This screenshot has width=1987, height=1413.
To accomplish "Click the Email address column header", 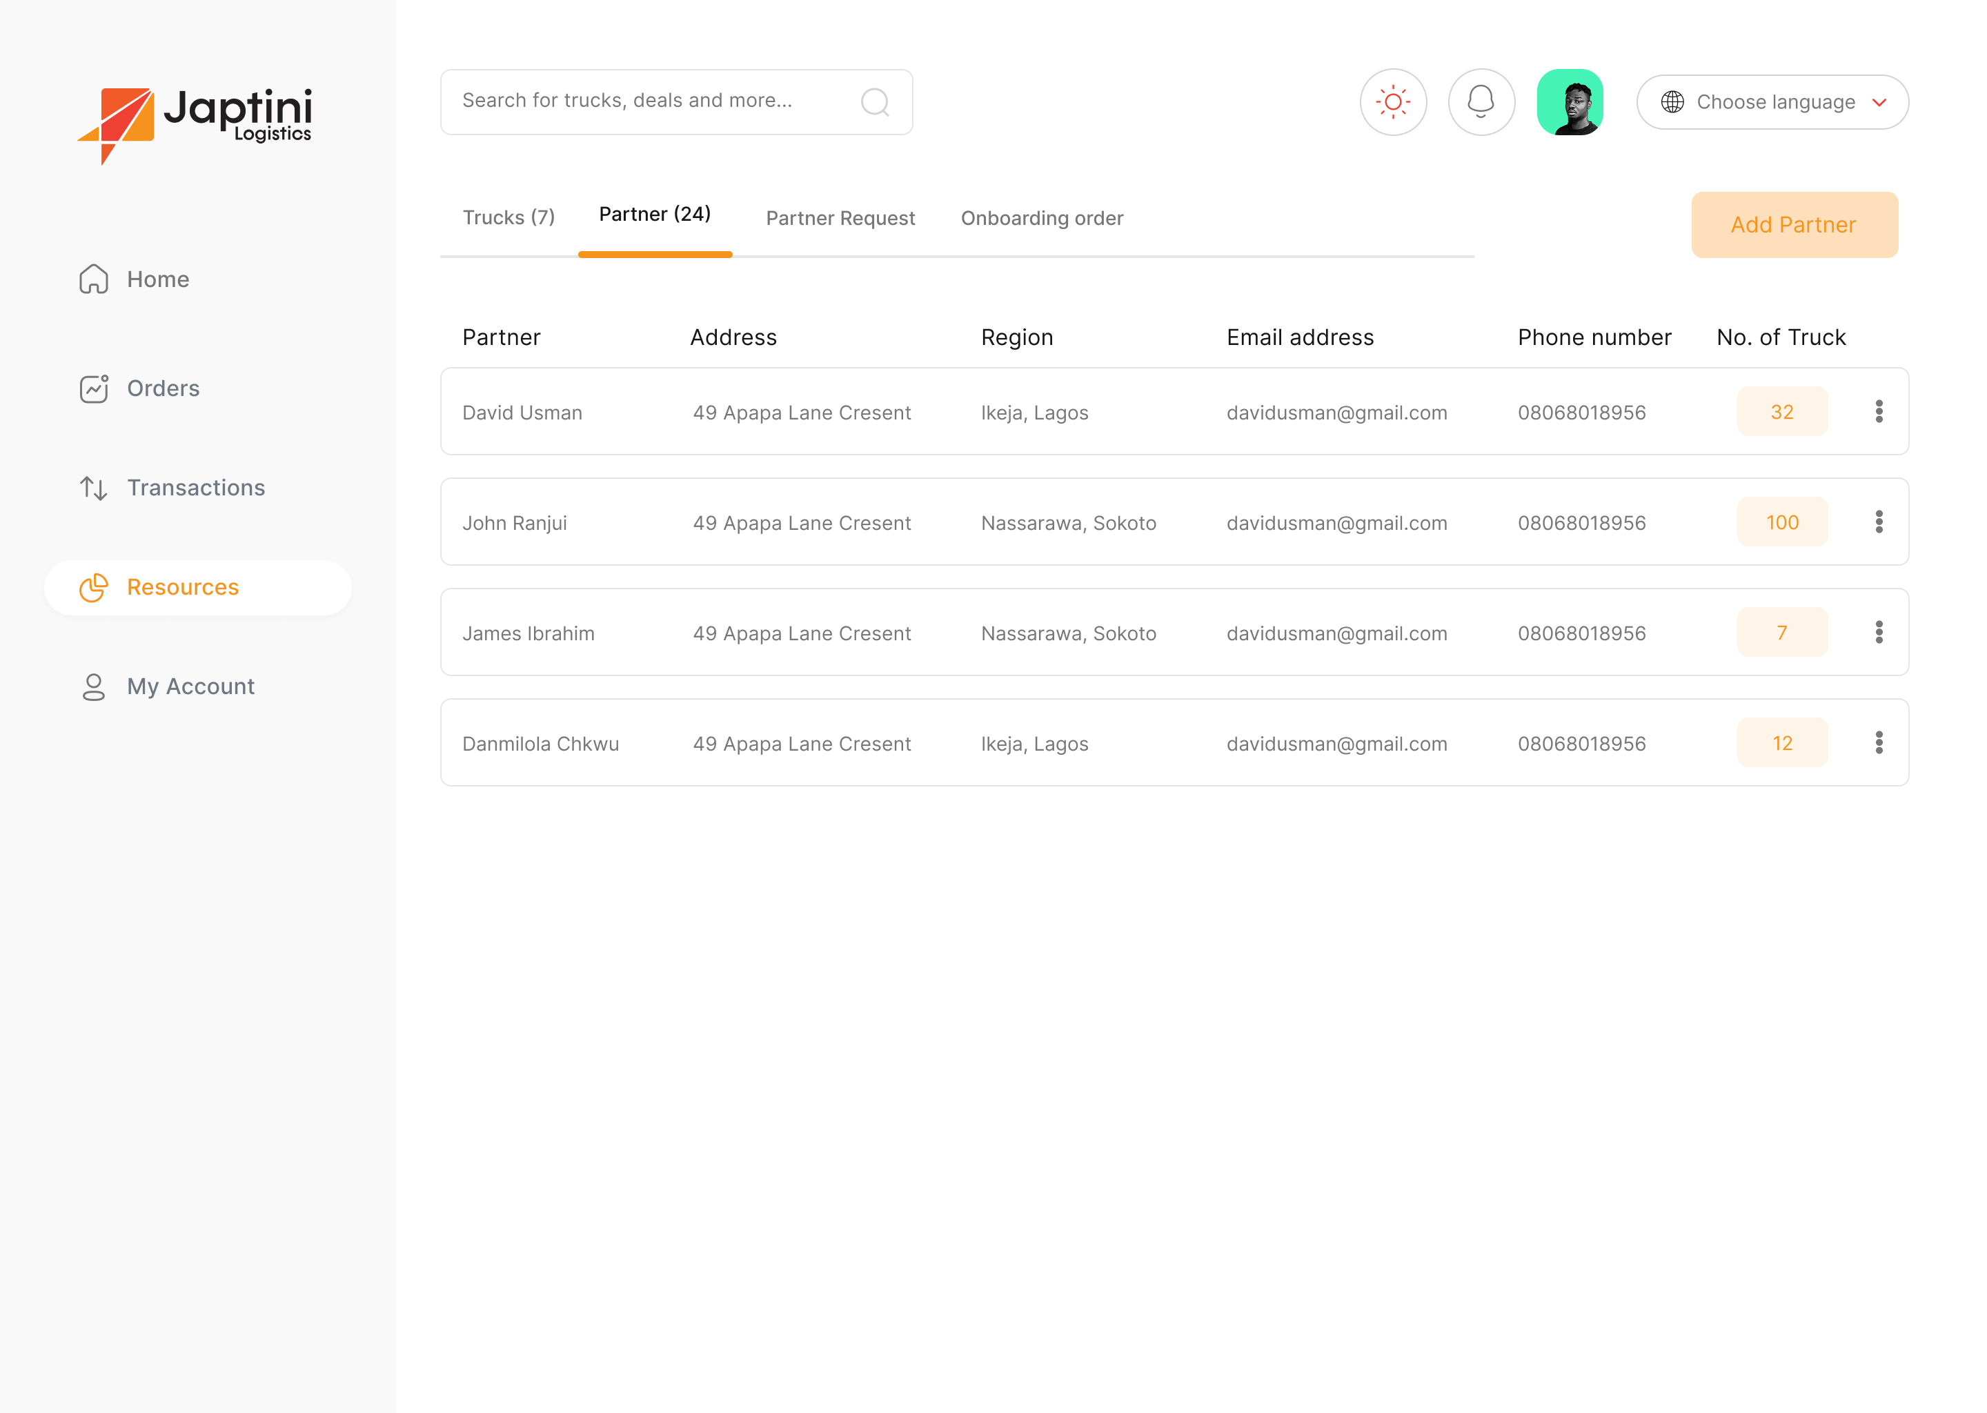I will coord(1300,337).
